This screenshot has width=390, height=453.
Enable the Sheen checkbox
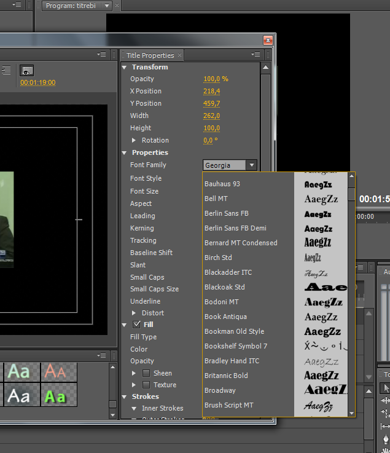146,373
